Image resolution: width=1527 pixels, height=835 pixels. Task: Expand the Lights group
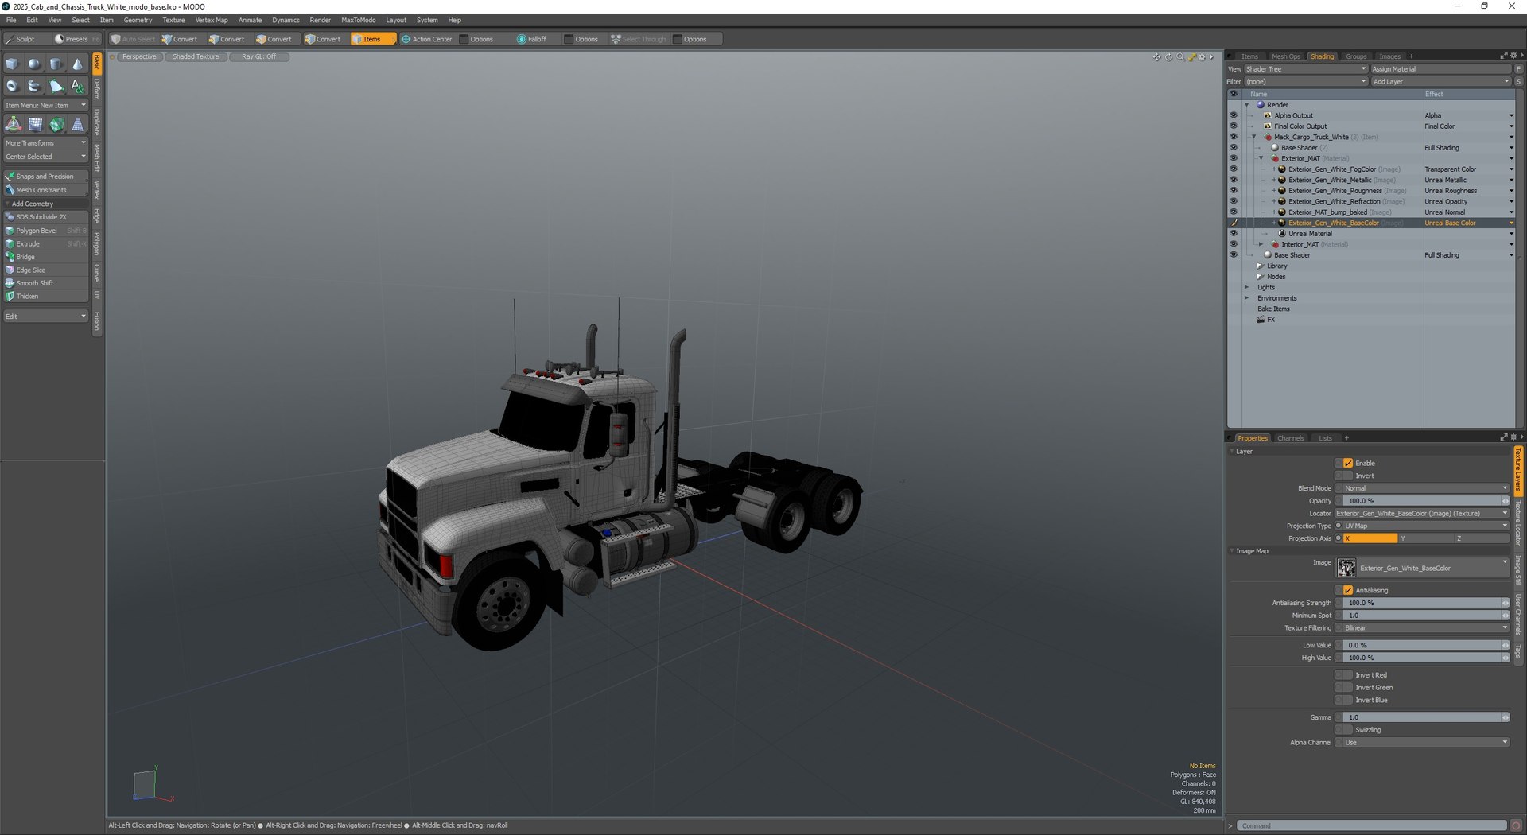point(1247,287)
